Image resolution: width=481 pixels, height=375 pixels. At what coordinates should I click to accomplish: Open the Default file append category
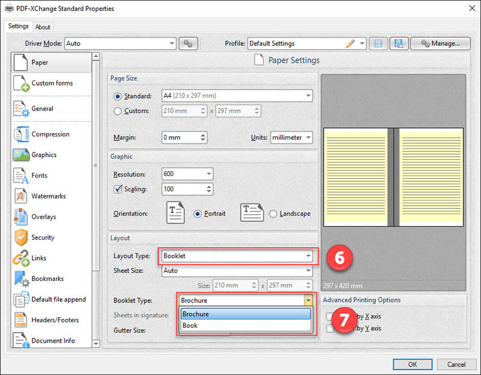(x=51, y=300)
